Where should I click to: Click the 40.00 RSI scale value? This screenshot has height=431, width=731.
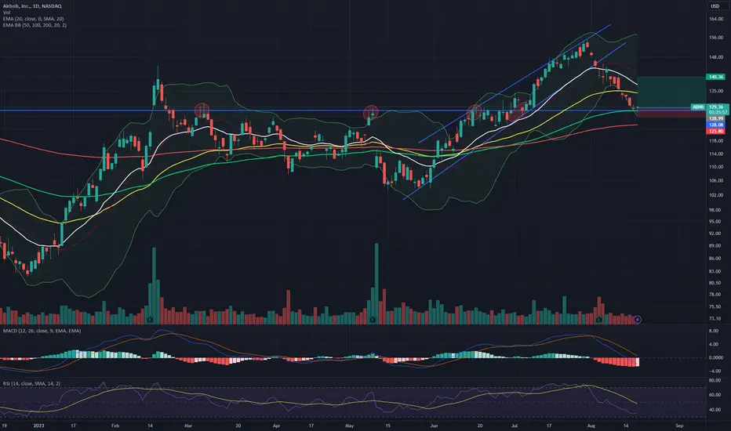[715, 410]
